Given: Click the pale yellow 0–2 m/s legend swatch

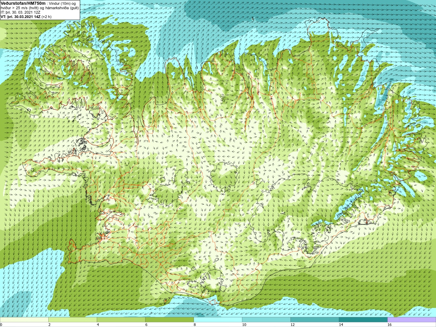Looking at the screenshot, I should pos(24,320).
